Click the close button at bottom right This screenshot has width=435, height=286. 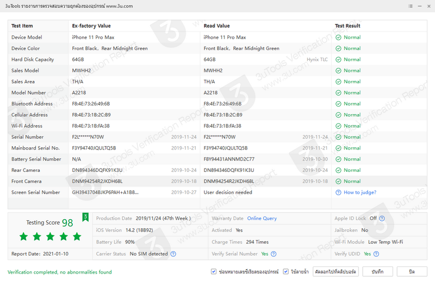click(x=412, y=271)
